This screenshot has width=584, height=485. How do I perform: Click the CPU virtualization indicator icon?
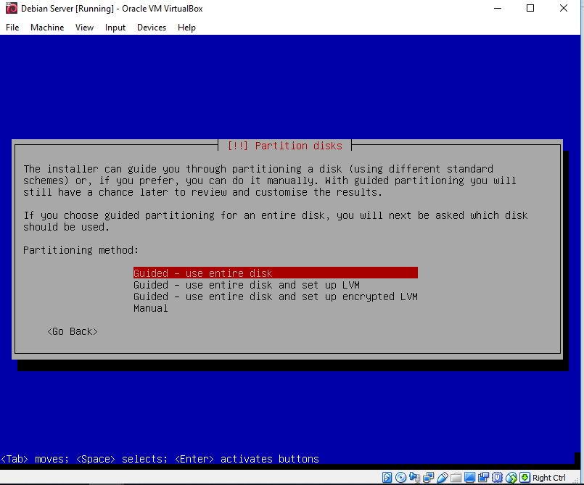click(x=497, y=478)
